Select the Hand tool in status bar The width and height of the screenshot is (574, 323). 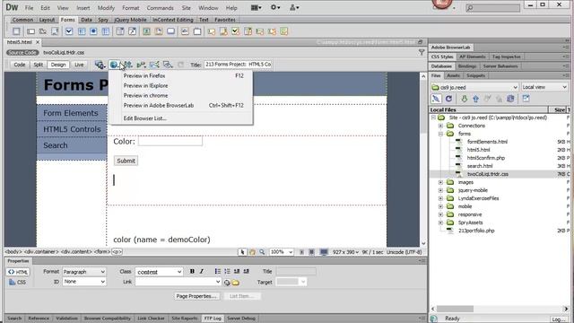(x=252, y=252)
